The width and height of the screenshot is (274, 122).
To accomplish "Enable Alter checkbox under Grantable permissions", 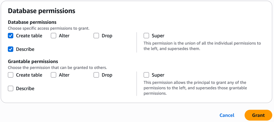I will 53,75.
